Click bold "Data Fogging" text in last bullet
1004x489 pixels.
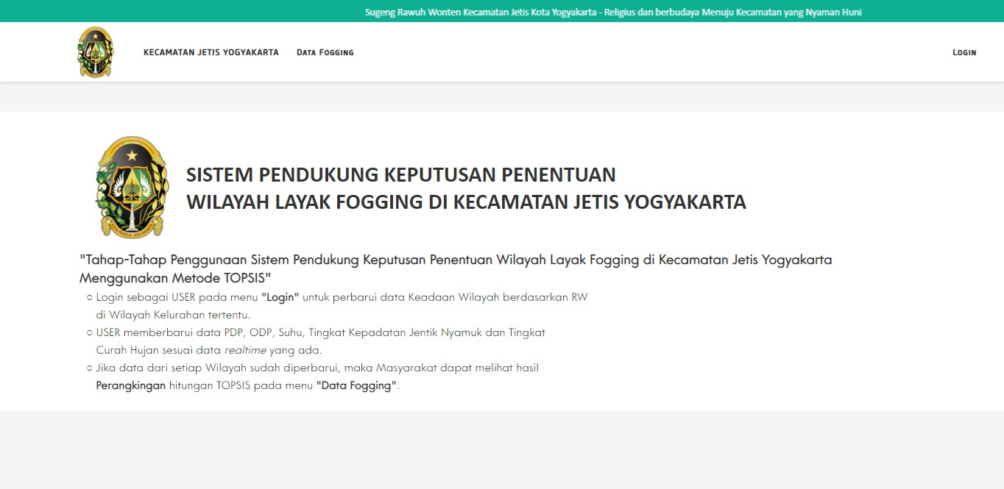[356, 385]
